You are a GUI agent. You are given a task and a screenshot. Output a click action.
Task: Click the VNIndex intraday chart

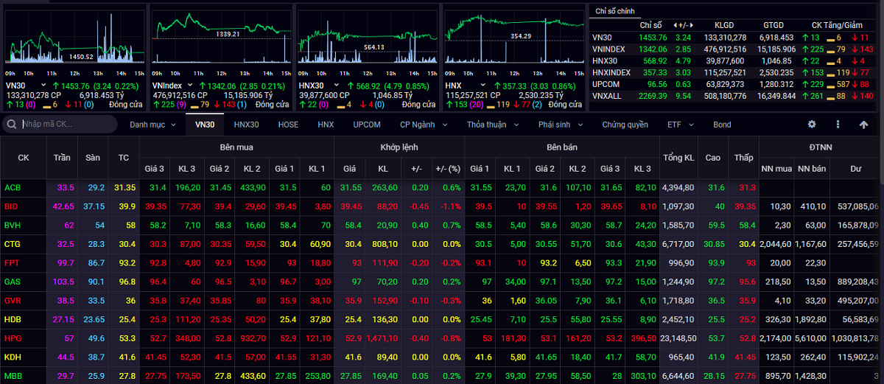(x=220, y=37)
